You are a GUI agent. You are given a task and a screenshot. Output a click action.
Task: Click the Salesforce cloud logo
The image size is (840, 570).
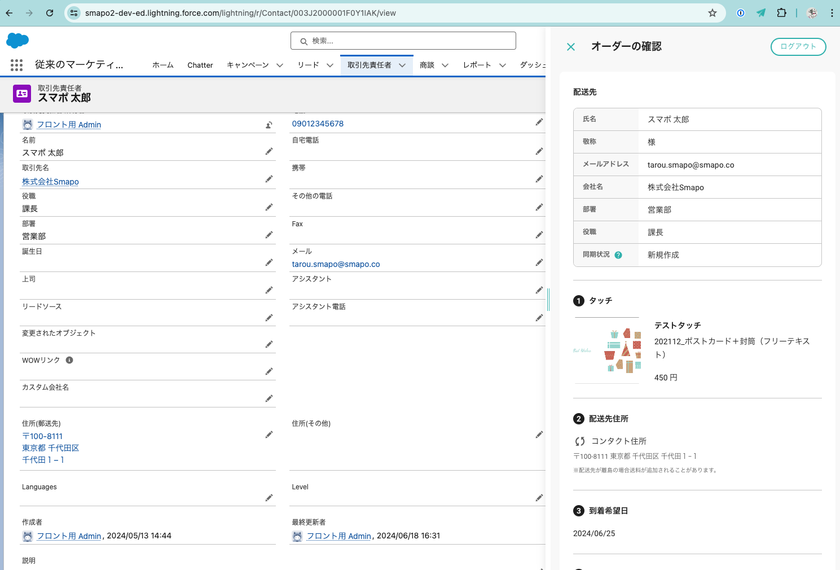click(x=17, y=40)
